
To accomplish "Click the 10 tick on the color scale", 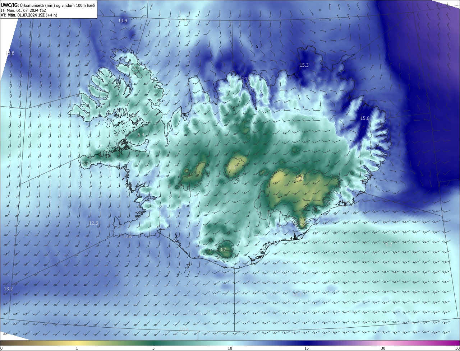I will point(230,348).
